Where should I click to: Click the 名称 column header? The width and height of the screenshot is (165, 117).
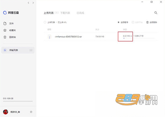(x=49, y=29)
